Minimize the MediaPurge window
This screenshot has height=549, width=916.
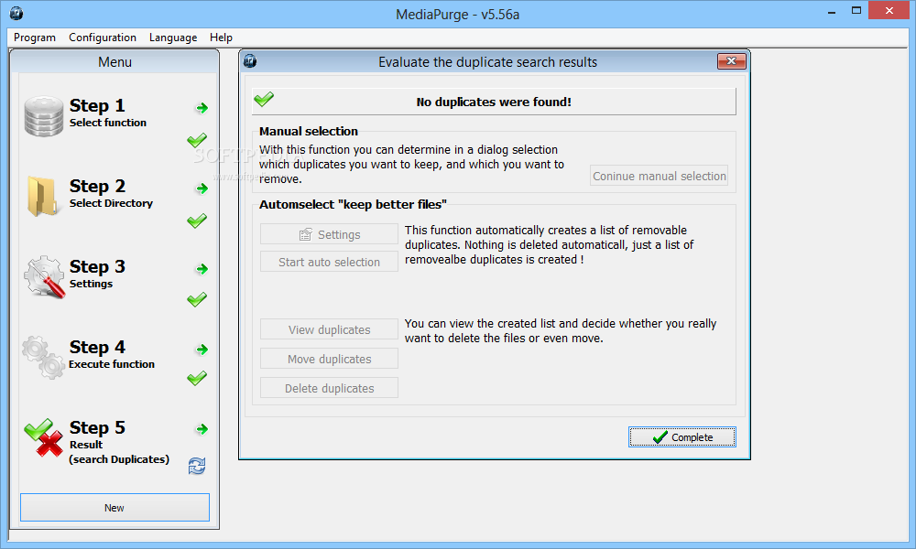[832, 11]
